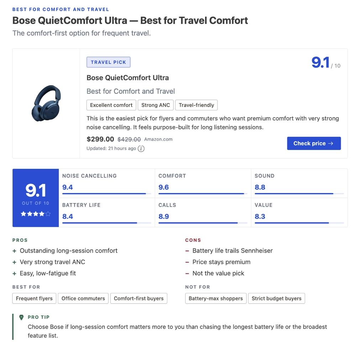Click the Check price button
356x348 pixels.
(314, 143)
